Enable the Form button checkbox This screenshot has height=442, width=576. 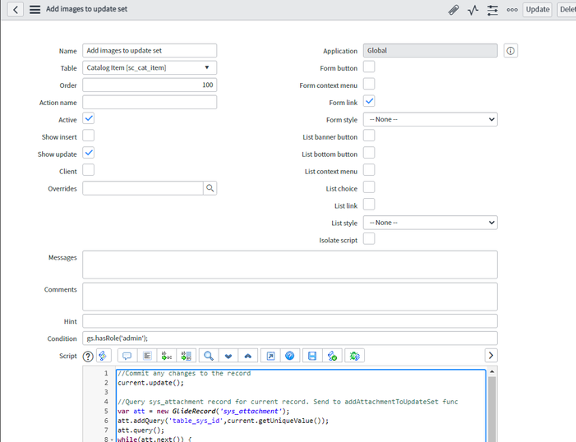(369, 67)
